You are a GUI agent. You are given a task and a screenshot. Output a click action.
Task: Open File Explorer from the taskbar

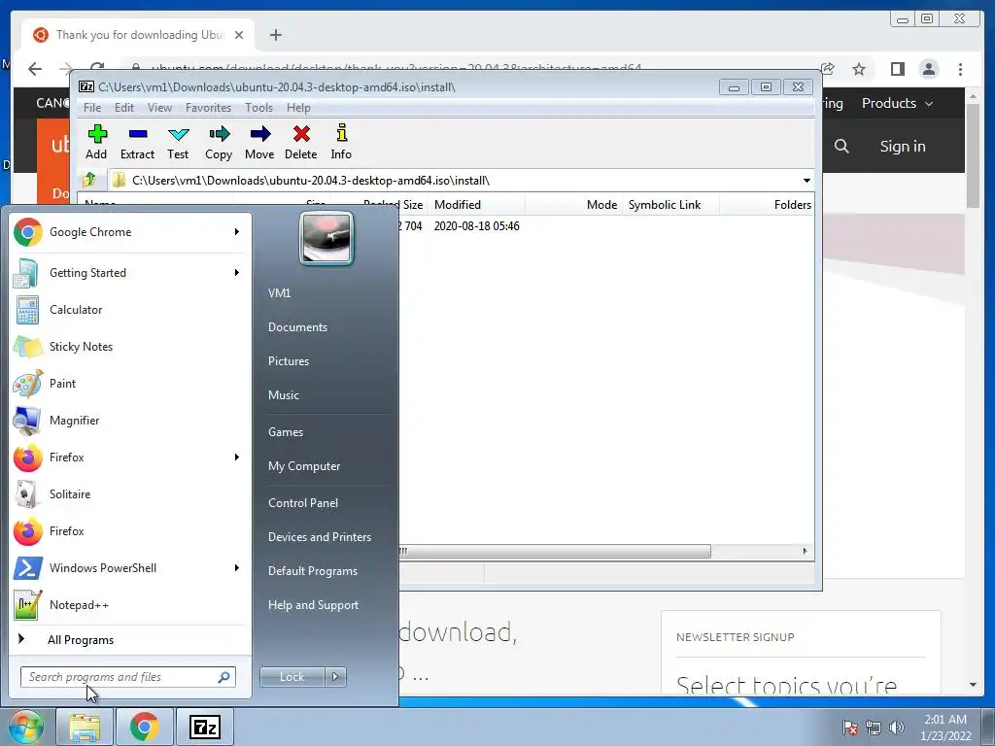pos(85,727)
